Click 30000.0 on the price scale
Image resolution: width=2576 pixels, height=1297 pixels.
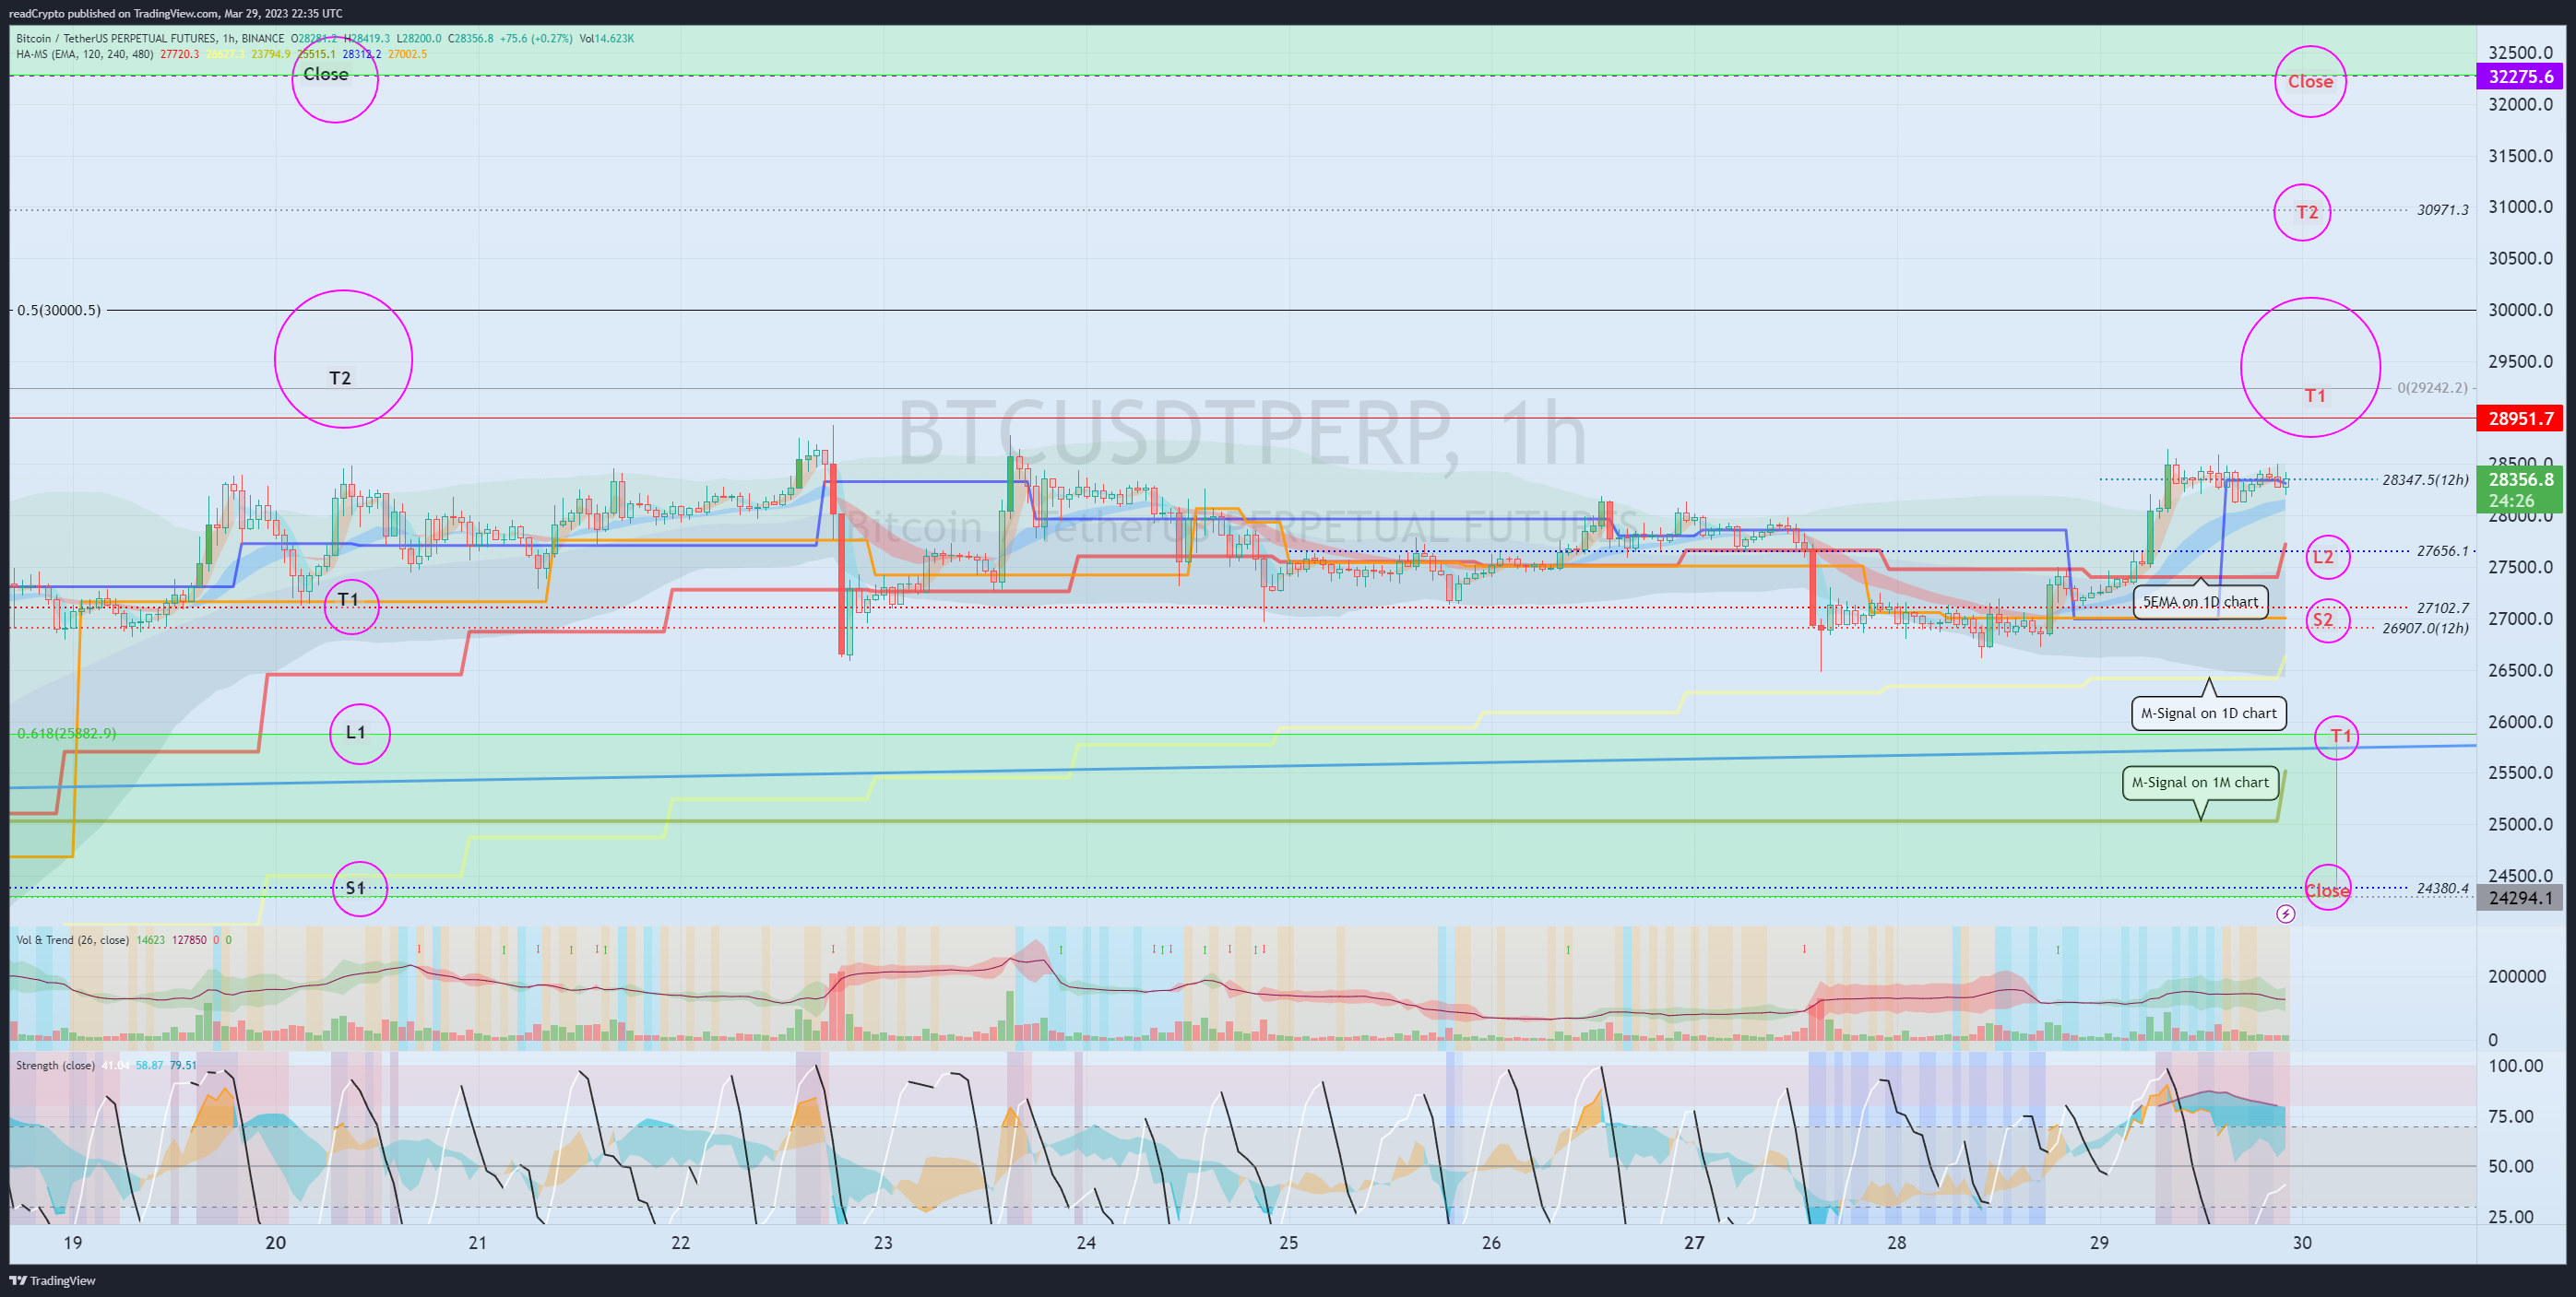pyautogui.click(x=2520, y=310)
